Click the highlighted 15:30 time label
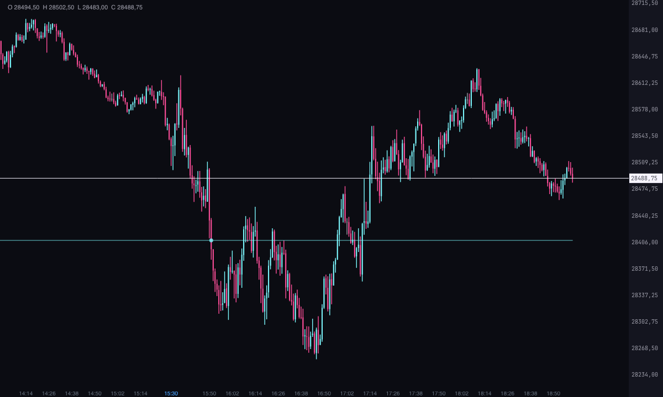Screen dimensions: 663x397 (x=171, y=393)
